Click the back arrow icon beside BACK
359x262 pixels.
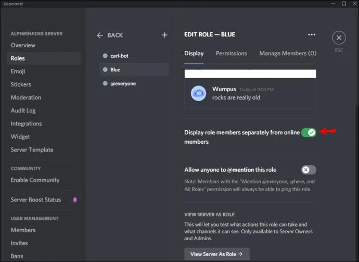pos(100,35)
